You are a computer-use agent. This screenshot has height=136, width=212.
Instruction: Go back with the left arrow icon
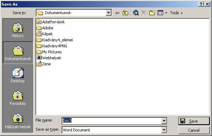pyautogui.click(x=118, y=13)
